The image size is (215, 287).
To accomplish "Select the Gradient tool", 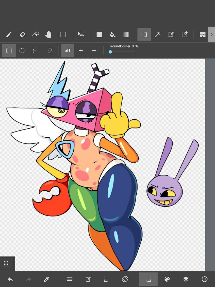I will pos(126,34).
